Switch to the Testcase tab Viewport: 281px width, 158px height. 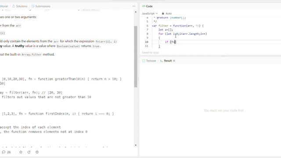pos(149,61)
